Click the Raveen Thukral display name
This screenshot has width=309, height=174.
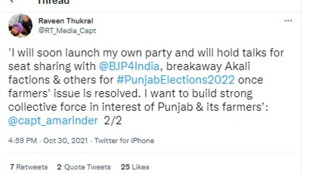coord(66,21)
